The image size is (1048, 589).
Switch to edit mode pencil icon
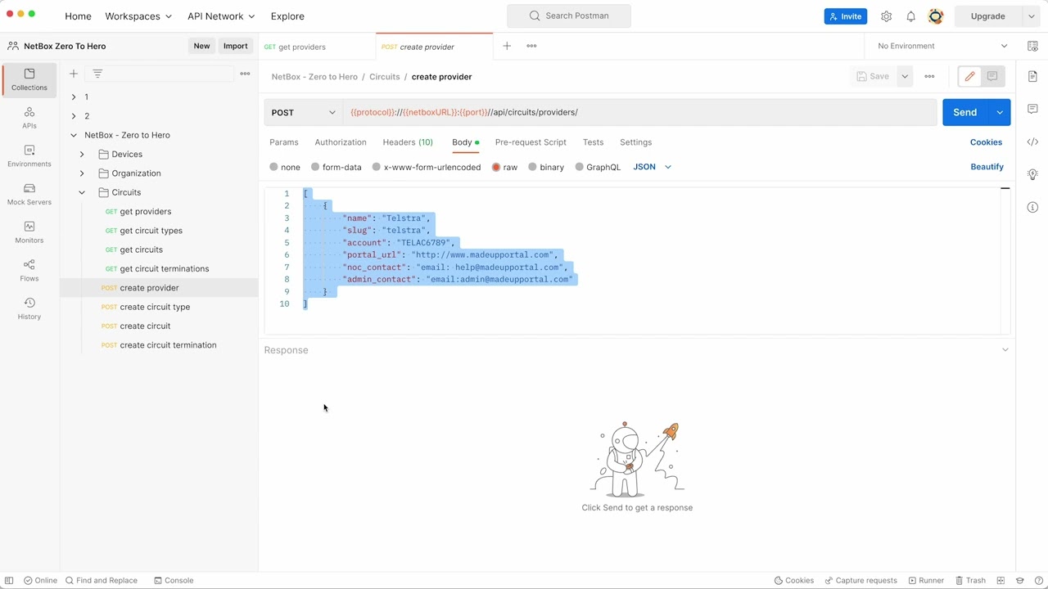970,76
